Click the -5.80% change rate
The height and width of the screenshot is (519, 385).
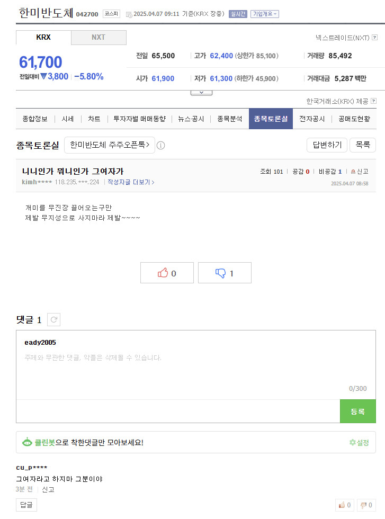point(89,77)
